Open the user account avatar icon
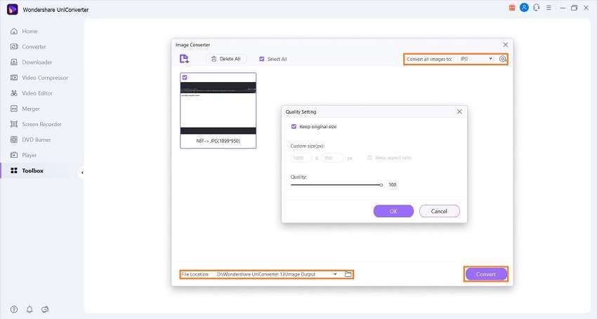This screenshot has width=597, height=319. [524, 8]
